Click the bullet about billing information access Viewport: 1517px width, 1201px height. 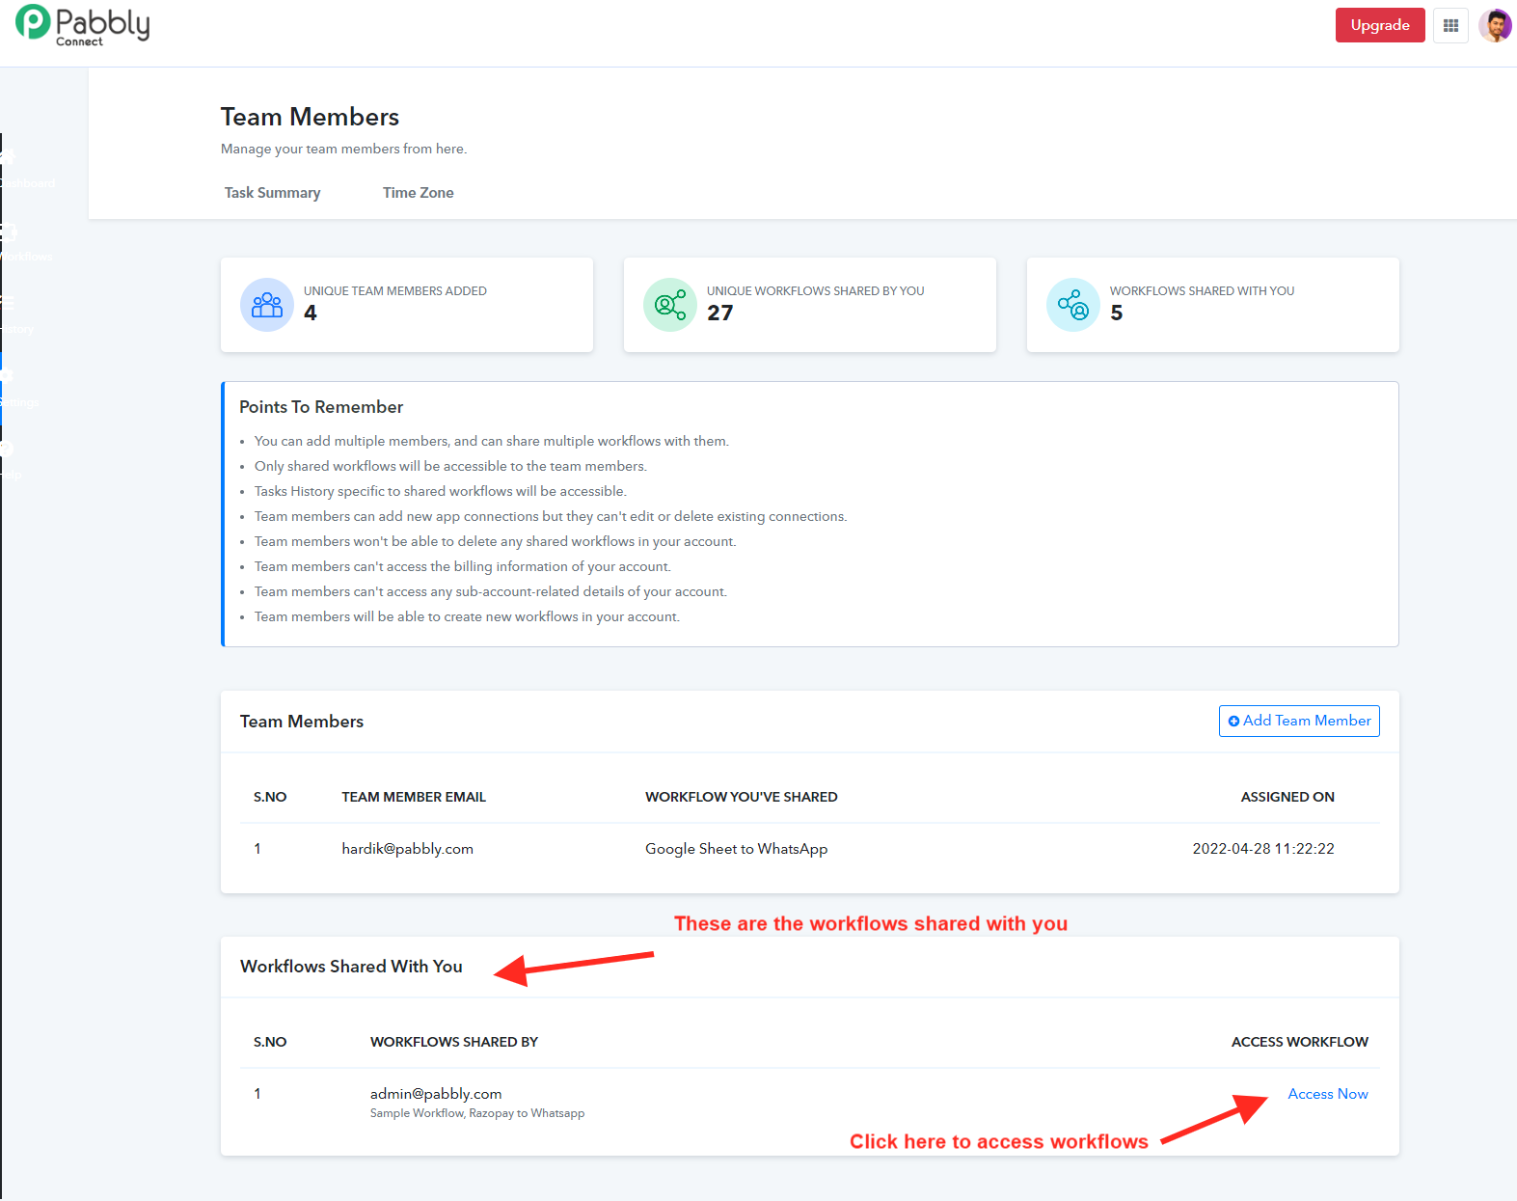(463, 566)
